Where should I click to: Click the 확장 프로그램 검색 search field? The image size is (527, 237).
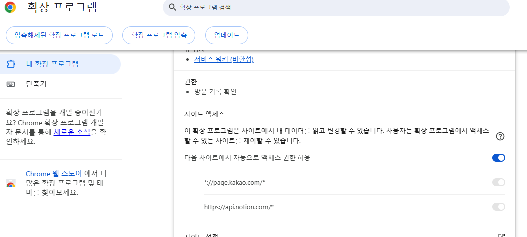[x=336, y=7]
